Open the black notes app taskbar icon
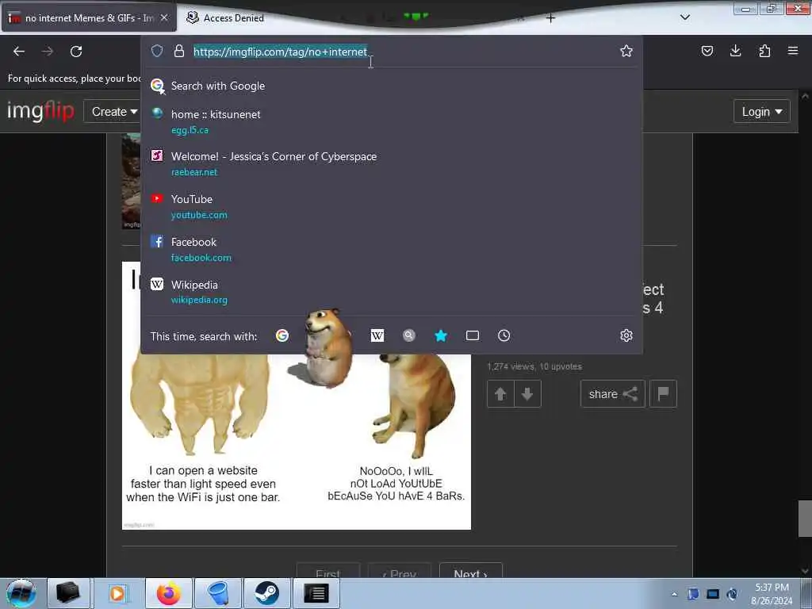 click(x=316, y=593)
